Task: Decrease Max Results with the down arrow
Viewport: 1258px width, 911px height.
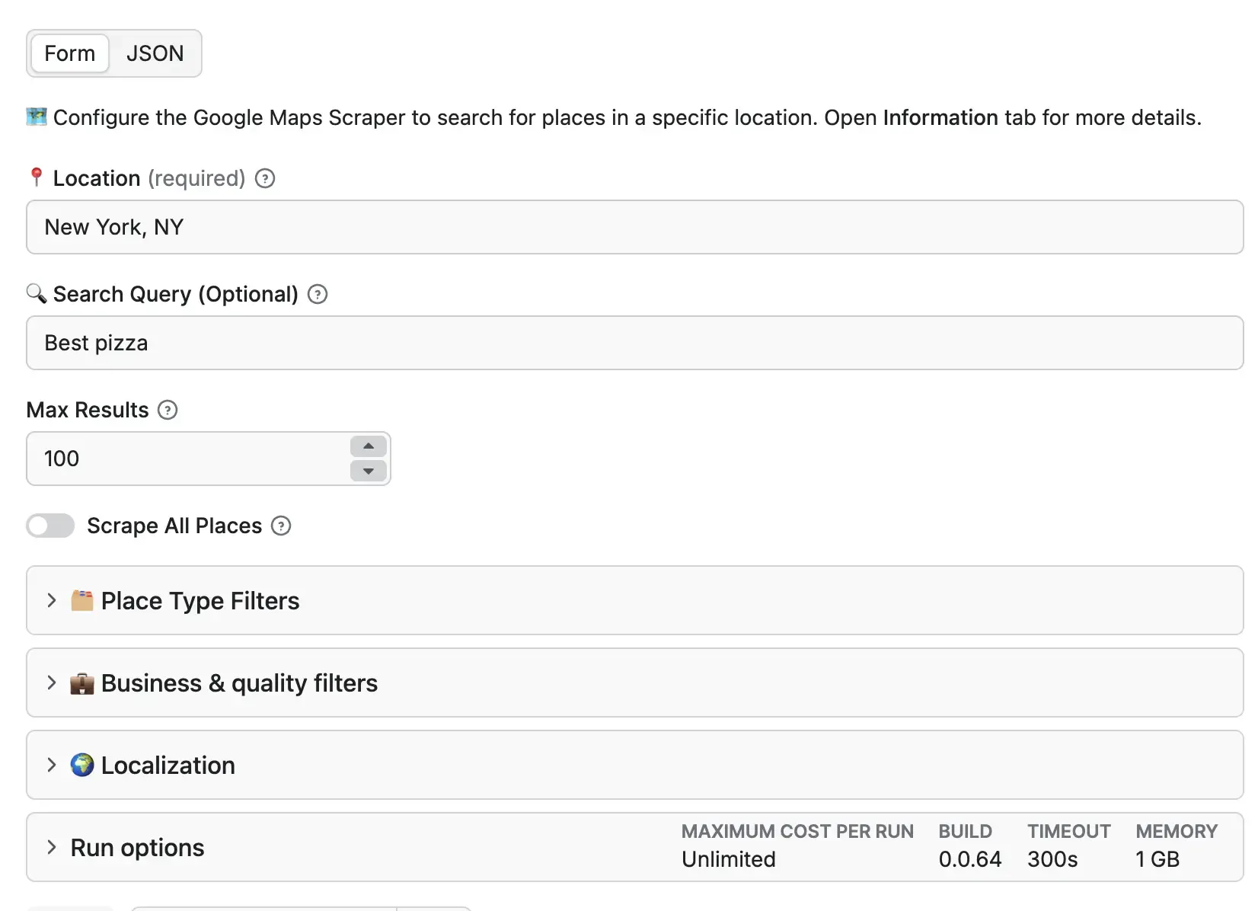Action: 369,471
